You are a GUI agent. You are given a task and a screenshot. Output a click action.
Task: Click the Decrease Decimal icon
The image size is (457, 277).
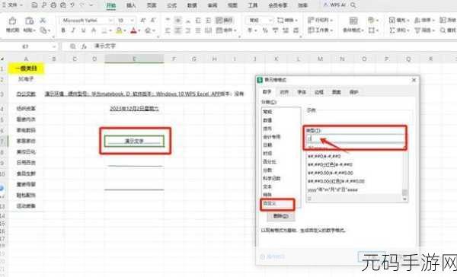point(296,30)
